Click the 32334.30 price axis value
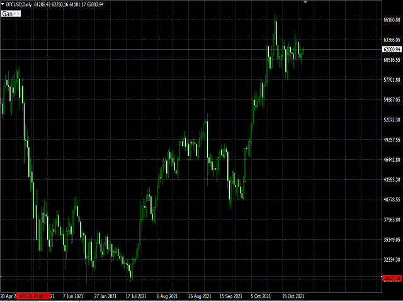Viewport: 403px width, 302px height. tap(392, 260)
